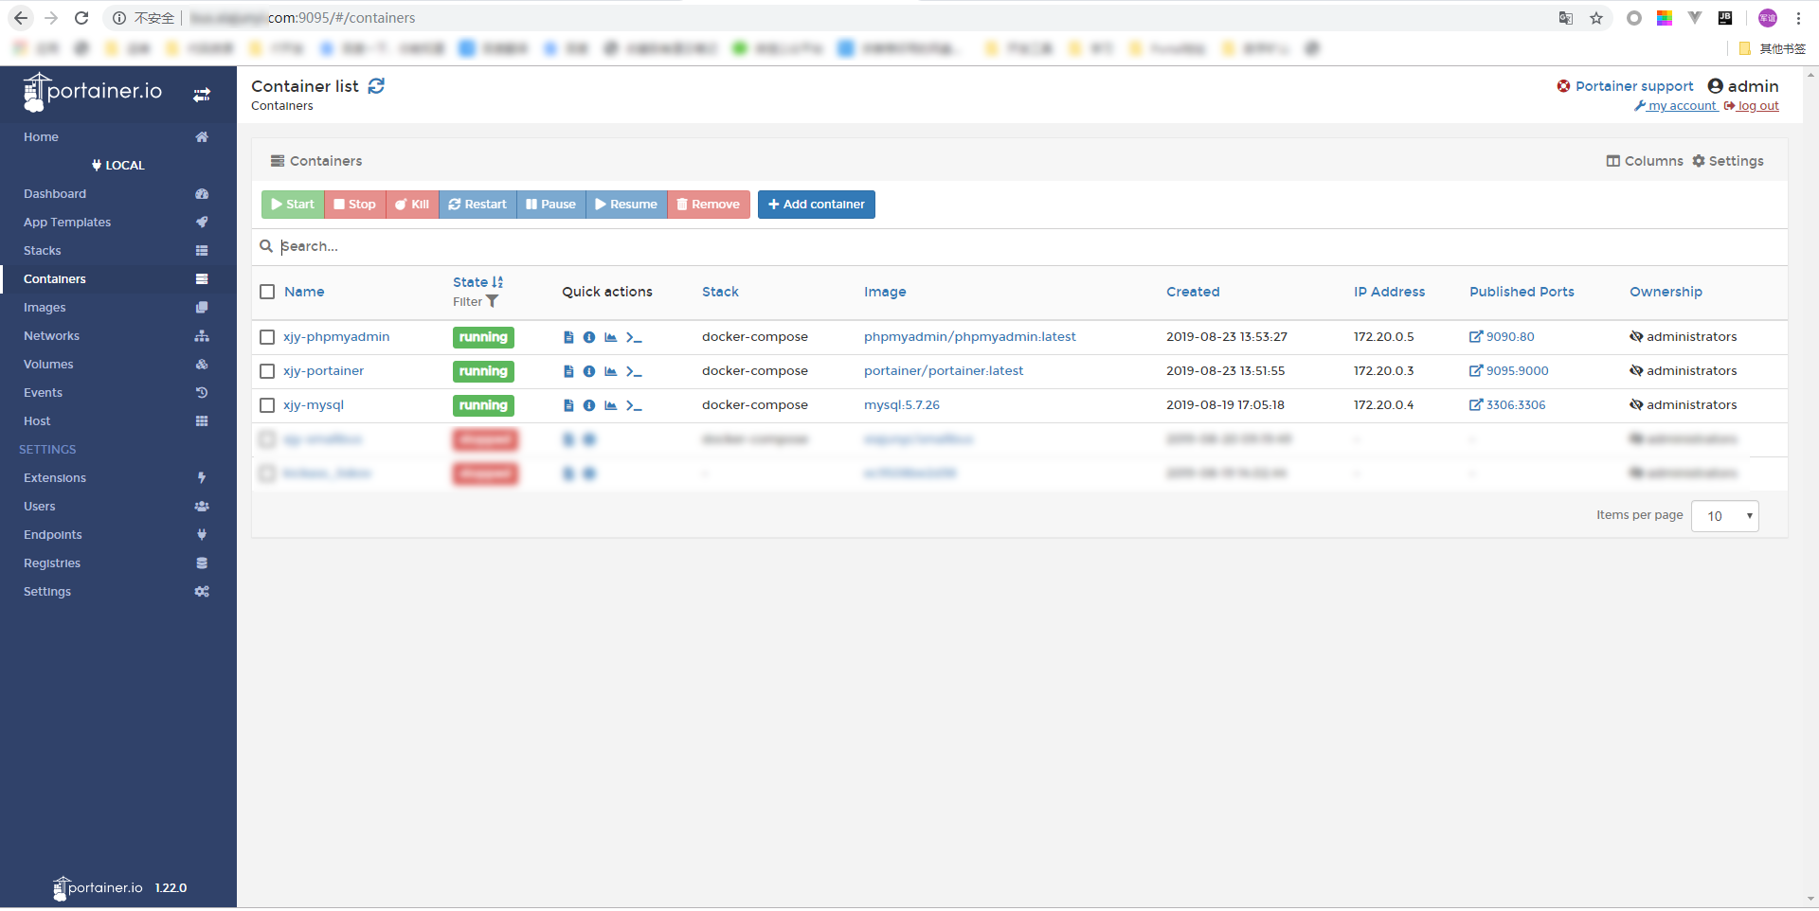
Task: Open published port 9090:80 link
Action: [x=1502, y=337]
